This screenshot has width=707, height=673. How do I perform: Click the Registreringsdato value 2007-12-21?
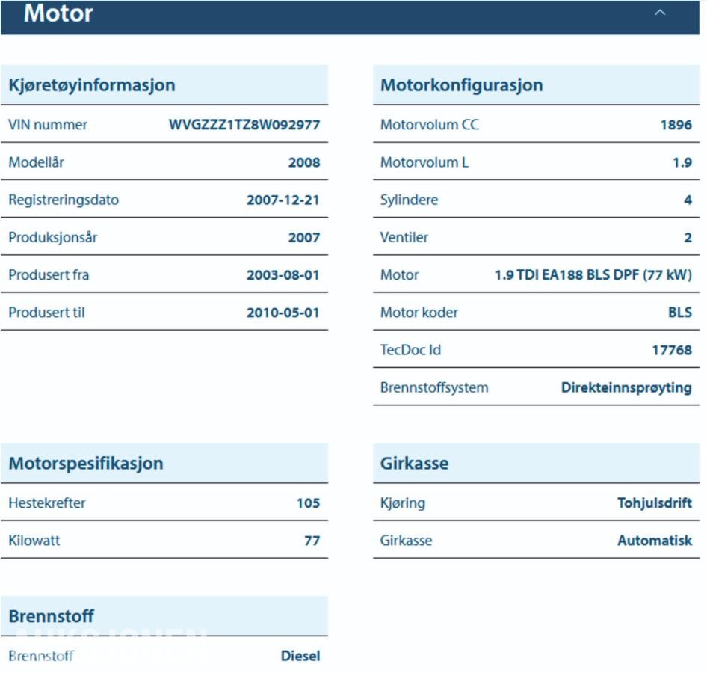(283, 200)
